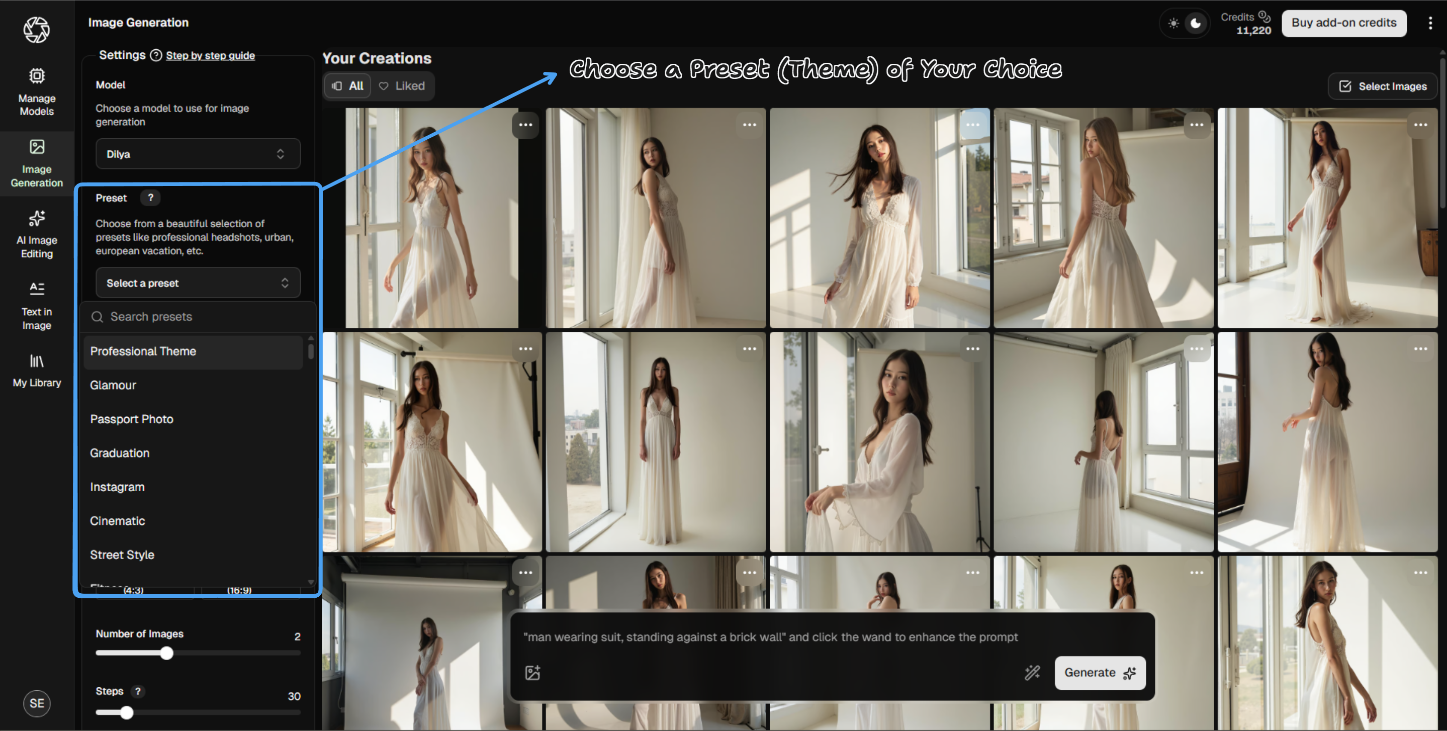
Task: Click the Steps slider handle
Action: [127, 713]
